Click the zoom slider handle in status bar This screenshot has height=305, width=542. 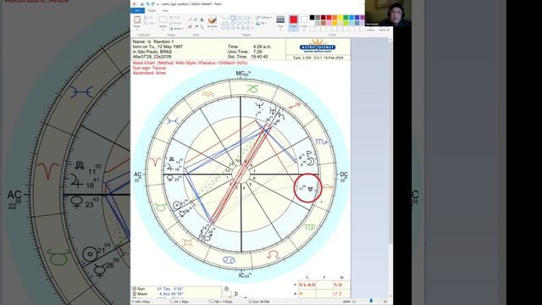pos(371,302)
